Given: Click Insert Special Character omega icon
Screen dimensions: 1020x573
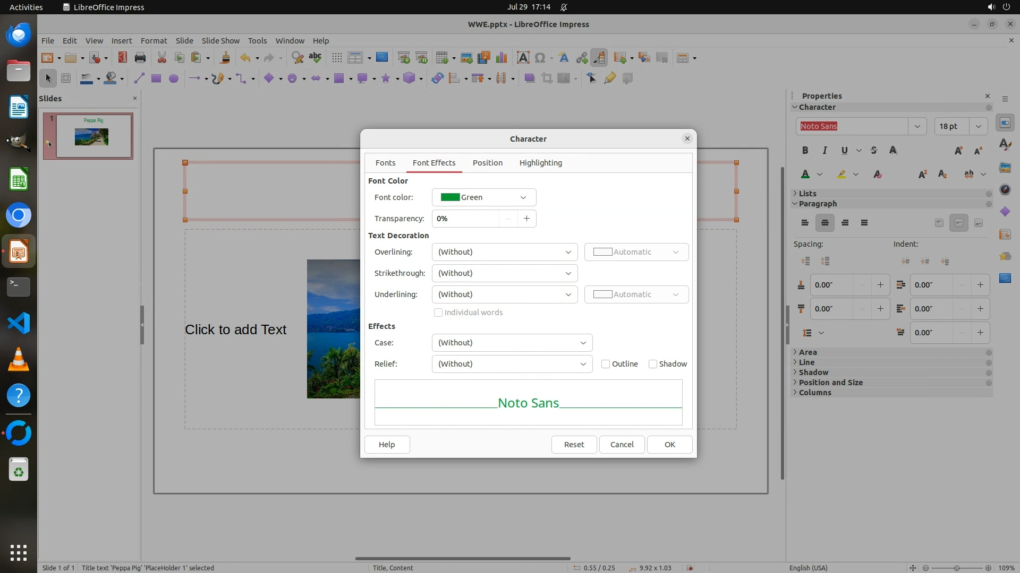Looking at the screenshot, I should (x=540, y=58).
